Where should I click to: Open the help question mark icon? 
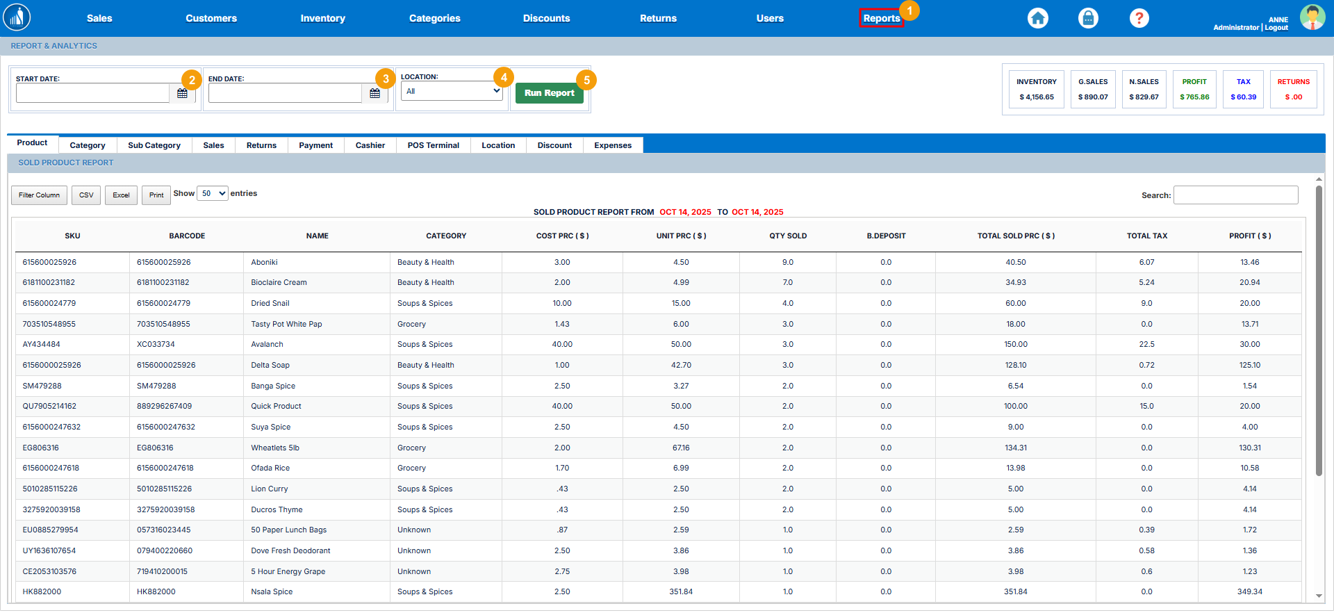pos(1139,18)
